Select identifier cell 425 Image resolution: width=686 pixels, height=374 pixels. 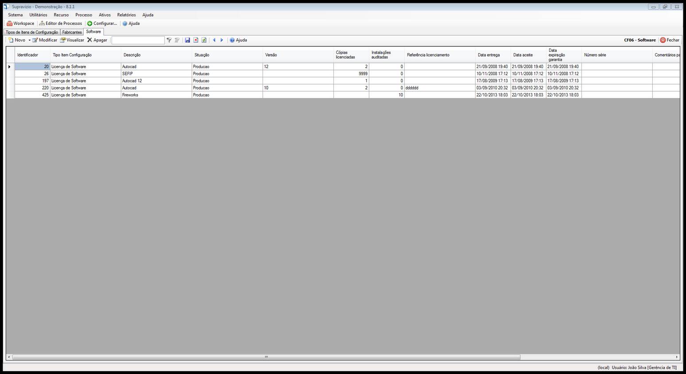pos(32,95)
